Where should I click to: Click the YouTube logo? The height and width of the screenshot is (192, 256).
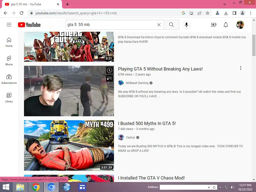(x=29, y=25)
